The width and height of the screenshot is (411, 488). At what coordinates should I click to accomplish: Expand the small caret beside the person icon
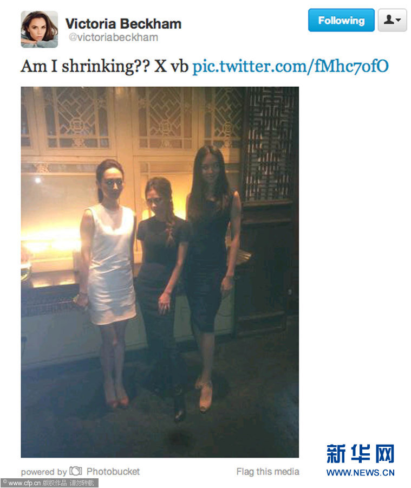[399, 20]
